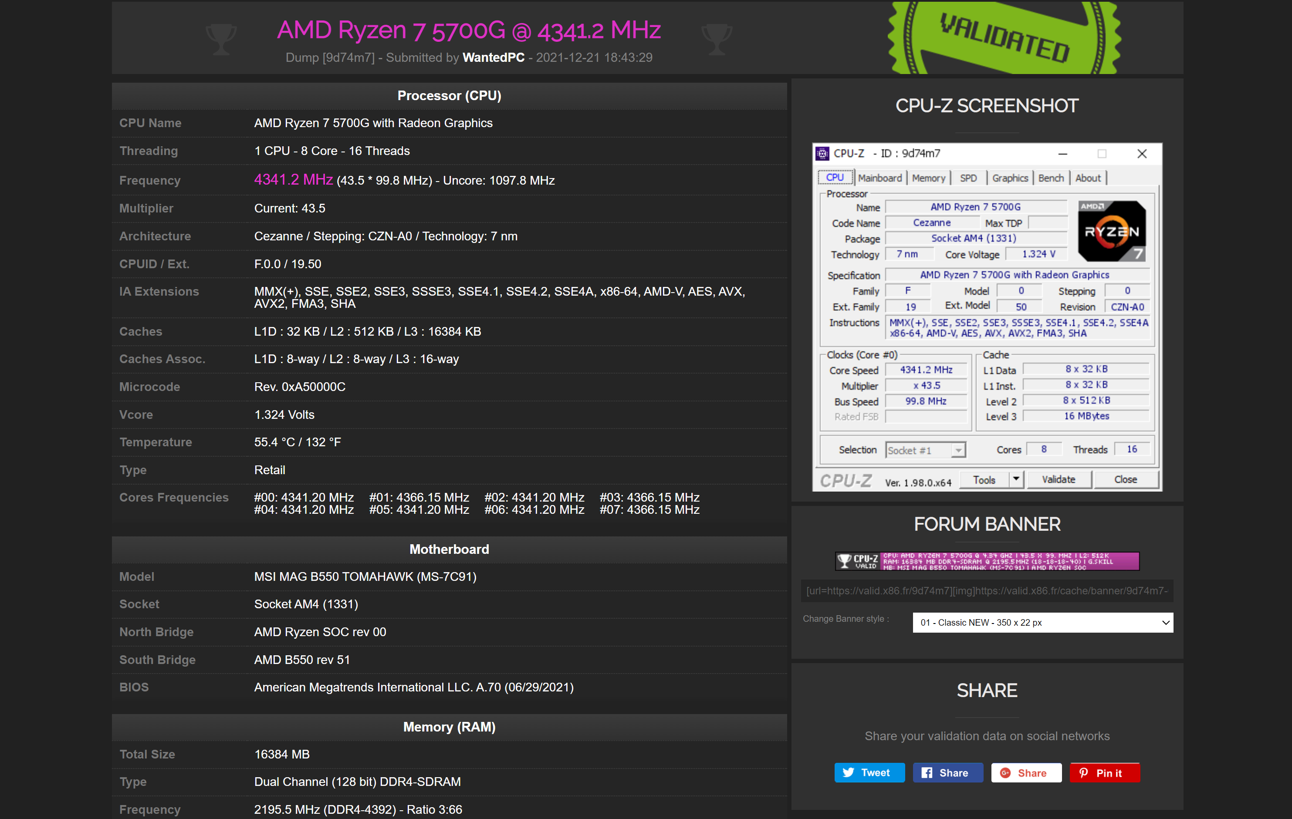Minimize the CPU-Z window

coord(1062,154)
